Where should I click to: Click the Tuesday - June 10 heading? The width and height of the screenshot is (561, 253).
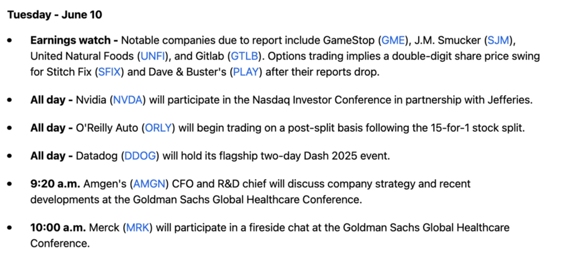(54, 15)
